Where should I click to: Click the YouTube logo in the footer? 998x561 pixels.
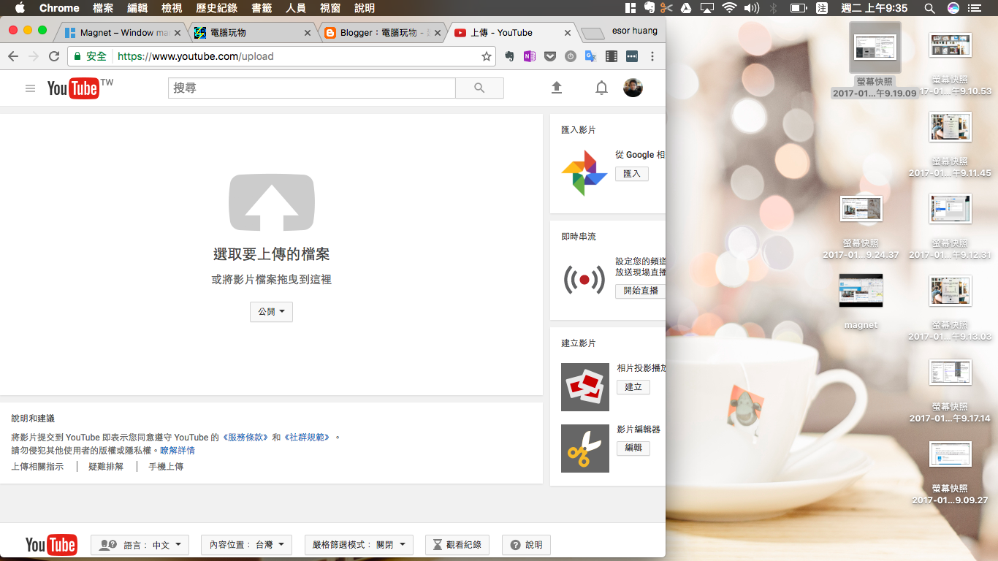(50, 545)
